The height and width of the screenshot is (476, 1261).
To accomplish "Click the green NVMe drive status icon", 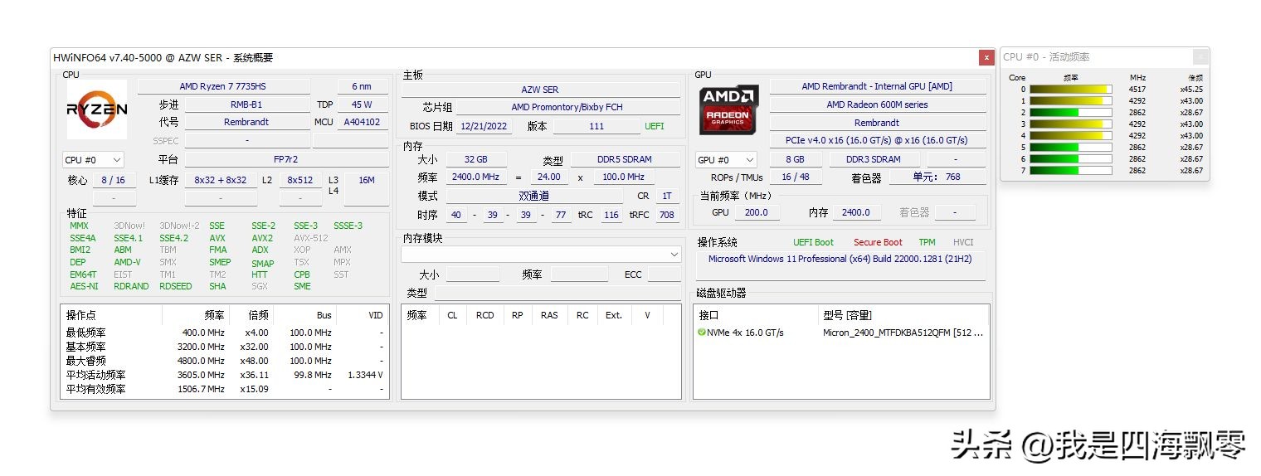I will click(x=701, y=333).
